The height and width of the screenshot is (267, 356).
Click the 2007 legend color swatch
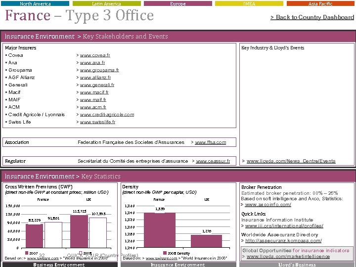[27, 253]
